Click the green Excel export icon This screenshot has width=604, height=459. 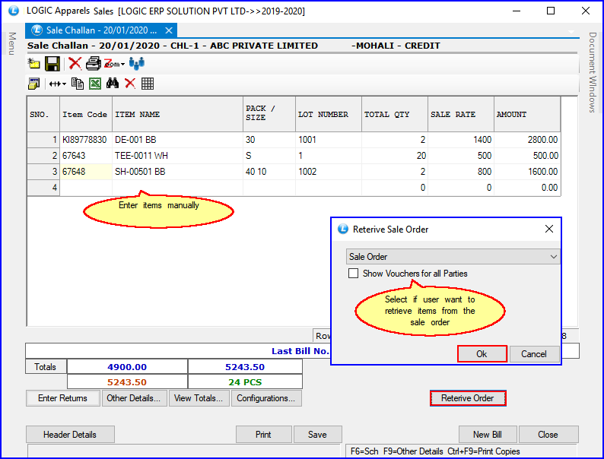click(95, 84)
